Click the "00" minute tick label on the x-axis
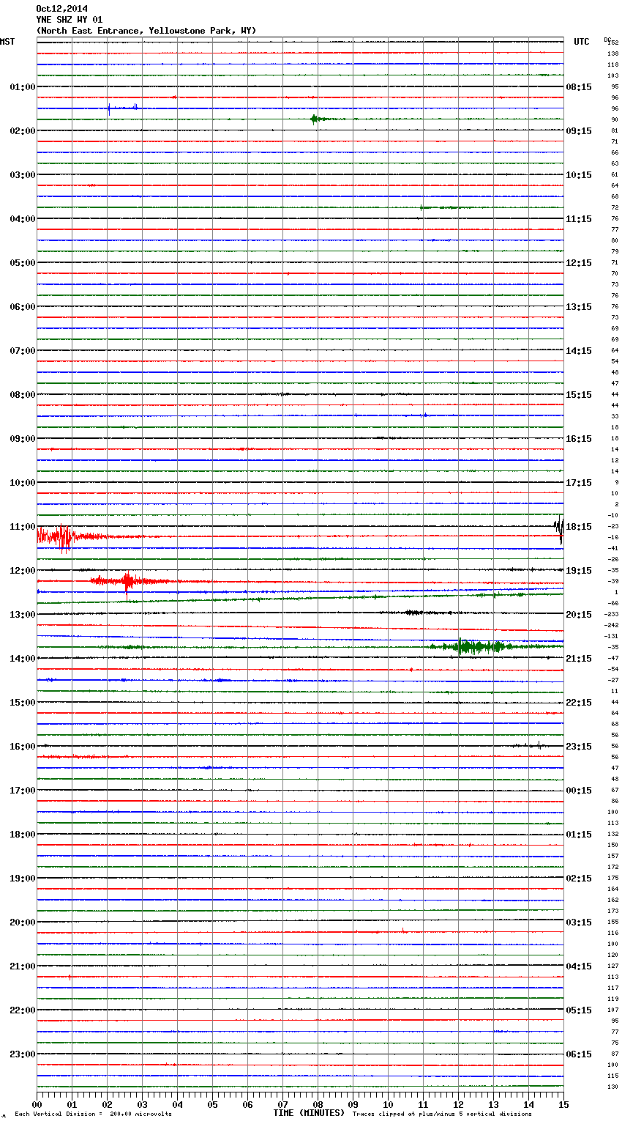 point(37,1104)
